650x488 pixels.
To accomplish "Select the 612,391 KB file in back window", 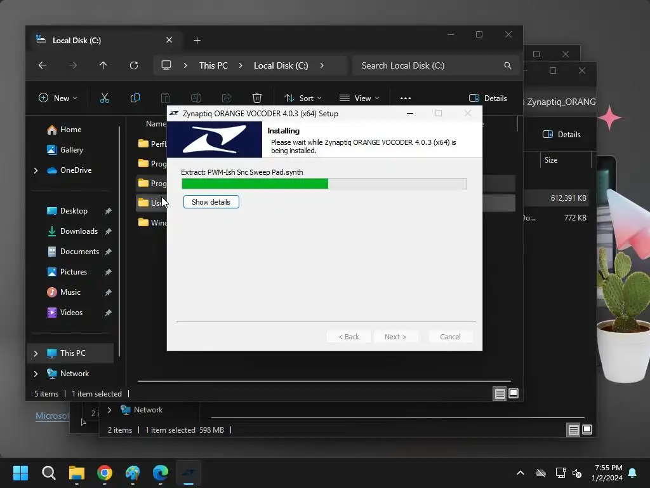I will tap(555, 198).
